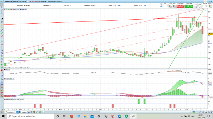The width and height of the screenshot is (213, 119).
Task: Click the Limite order button
Action: pyautogui.click(x=170, y=6)
